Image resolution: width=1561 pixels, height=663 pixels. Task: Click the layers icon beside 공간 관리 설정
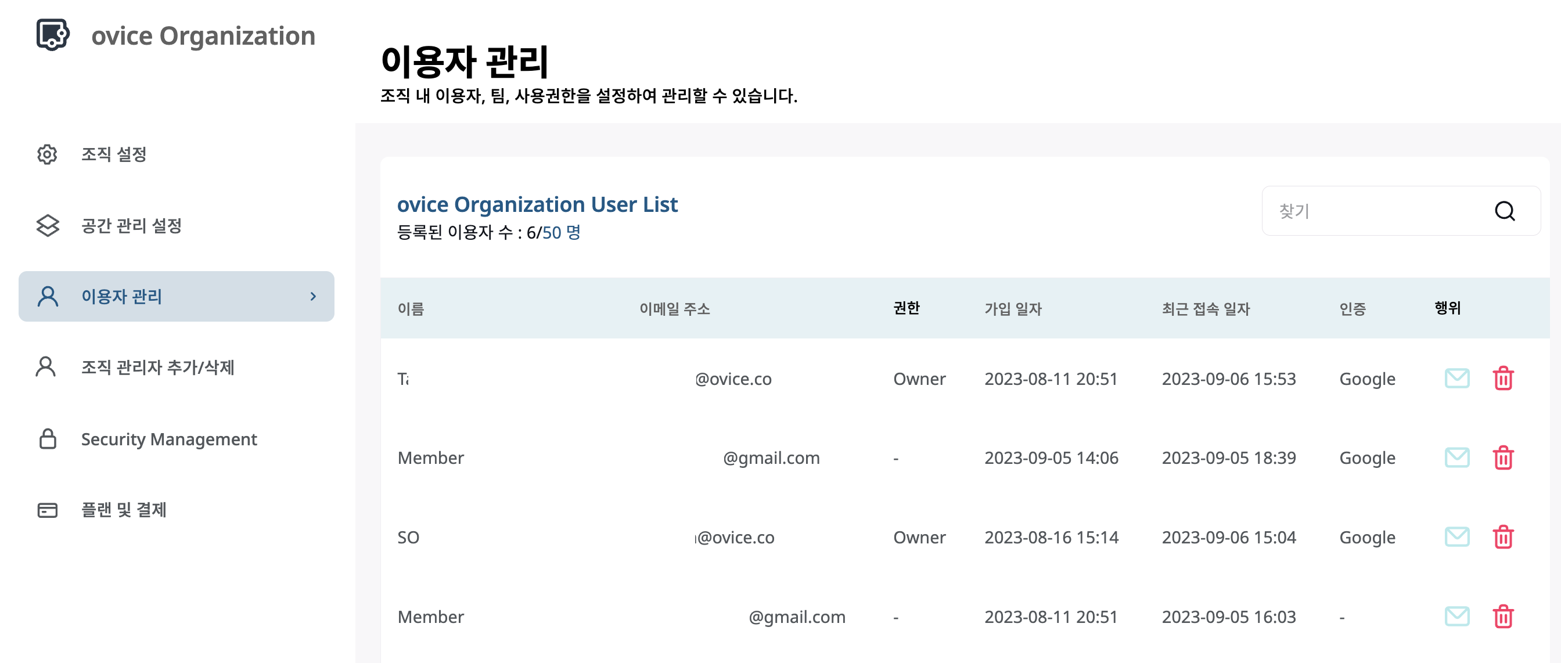47,225
